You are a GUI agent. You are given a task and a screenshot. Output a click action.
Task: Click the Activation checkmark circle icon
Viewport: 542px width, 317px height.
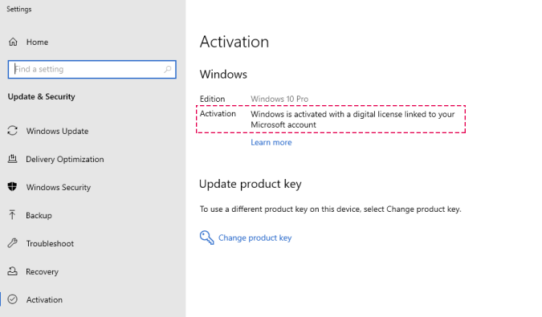click(x=12, y=299)
